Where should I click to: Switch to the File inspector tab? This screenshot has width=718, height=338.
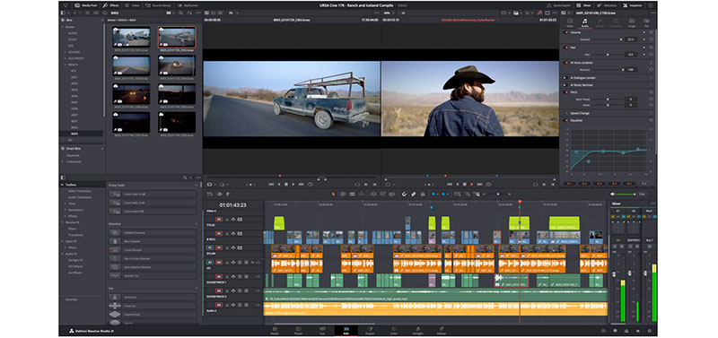(646, 23)
